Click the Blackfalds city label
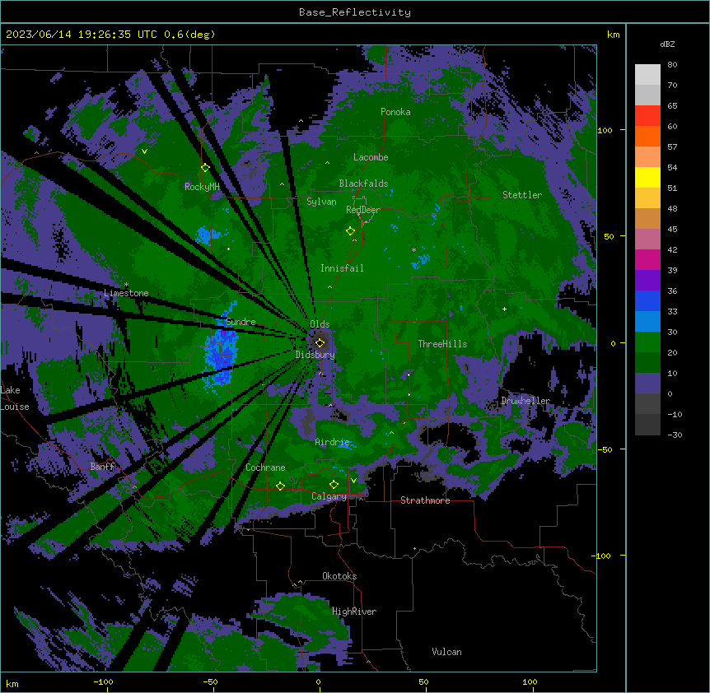This screenshot has width=710, height=693. pyautogui.click(x=363, y=184)
